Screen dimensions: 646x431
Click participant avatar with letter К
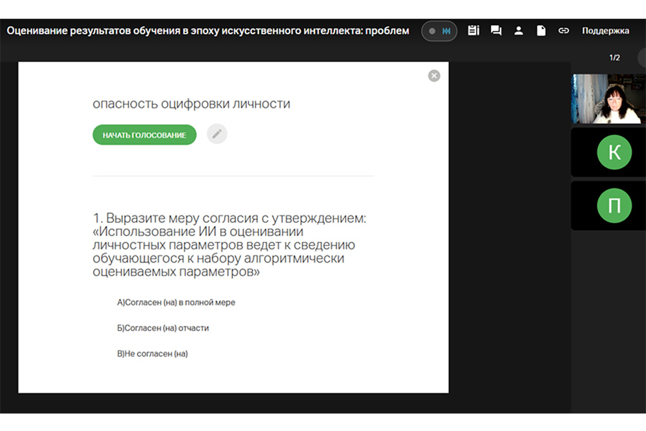pos(614,152)
